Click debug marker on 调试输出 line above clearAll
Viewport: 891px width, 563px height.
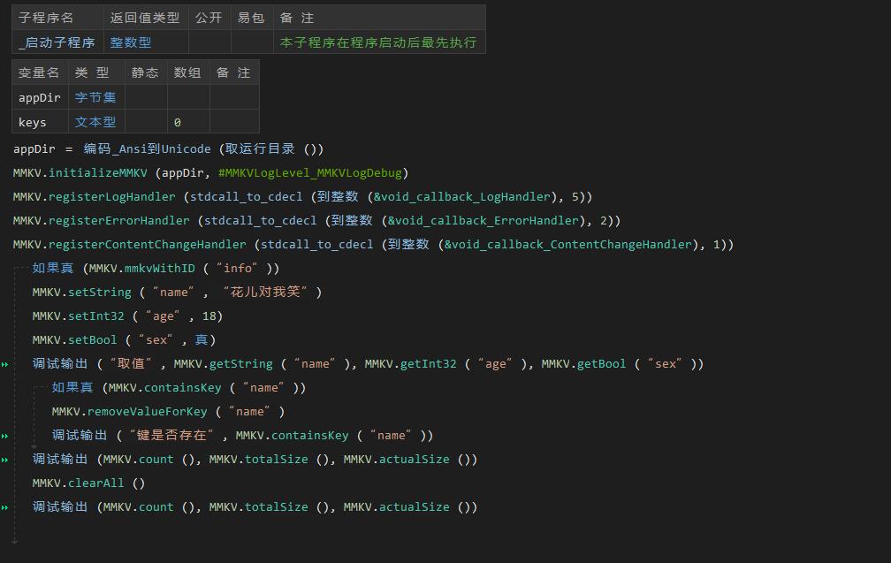pyautogui.click(x=5, y=460)
